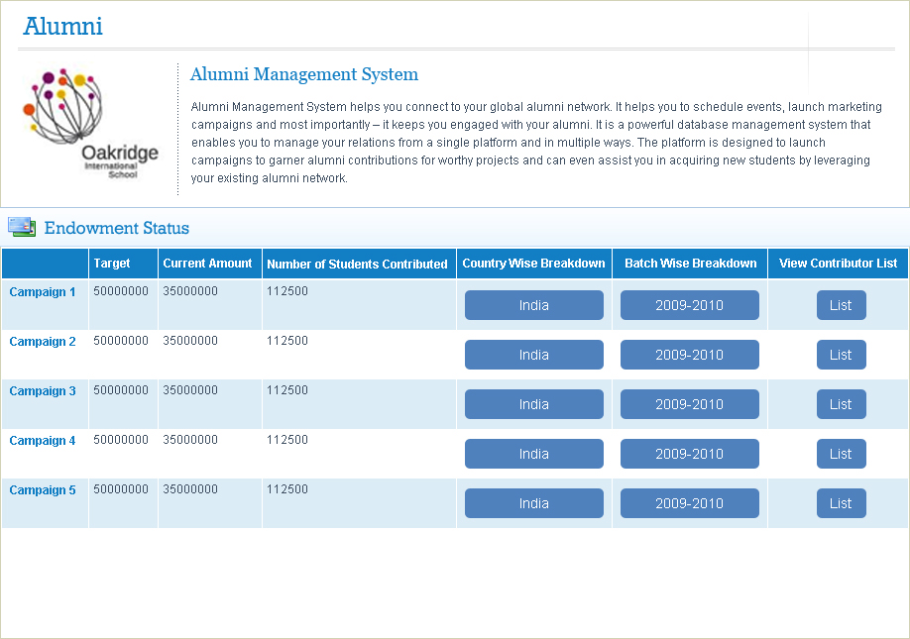
Task: Click List button for Campaign 2
Action: click(841, 355)
